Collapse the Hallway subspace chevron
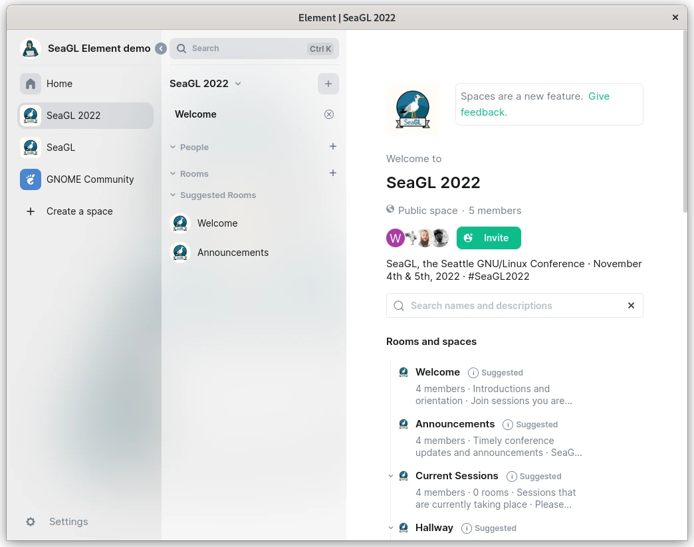Viewport: 694px width, 547px height. click(391, 528)
